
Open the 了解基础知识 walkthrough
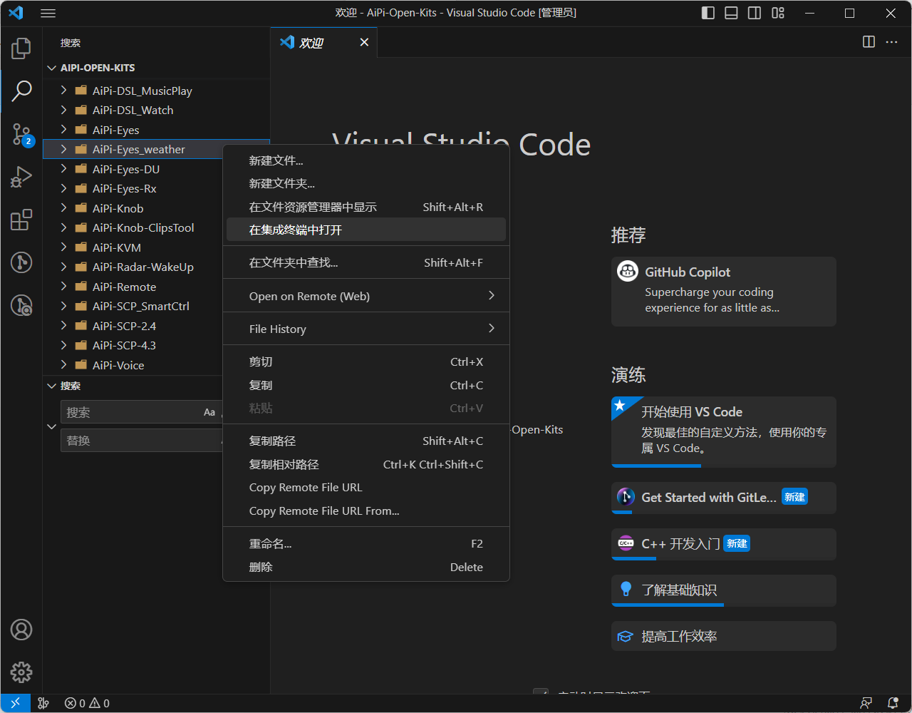click(x=724, y=590)
